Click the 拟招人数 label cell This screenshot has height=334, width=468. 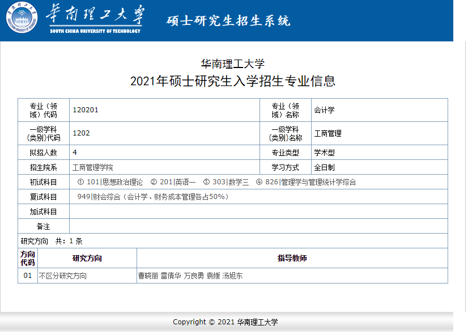43,153
